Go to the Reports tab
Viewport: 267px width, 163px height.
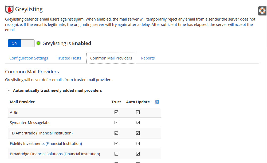pos(148,58)
